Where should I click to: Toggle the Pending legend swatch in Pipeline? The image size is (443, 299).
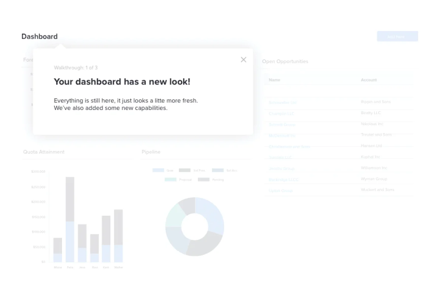click(203, 180)
